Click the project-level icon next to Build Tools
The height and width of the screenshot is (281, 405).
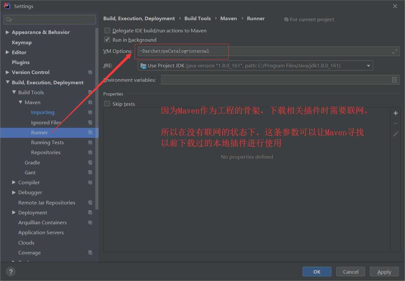coord(90,92)
